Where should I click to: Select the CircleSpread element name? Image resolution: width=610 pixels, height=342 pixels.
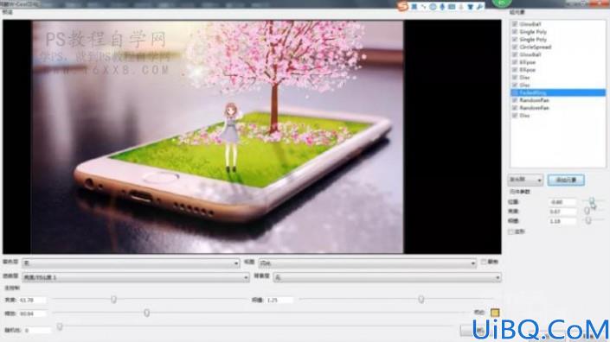pos(536,47)
